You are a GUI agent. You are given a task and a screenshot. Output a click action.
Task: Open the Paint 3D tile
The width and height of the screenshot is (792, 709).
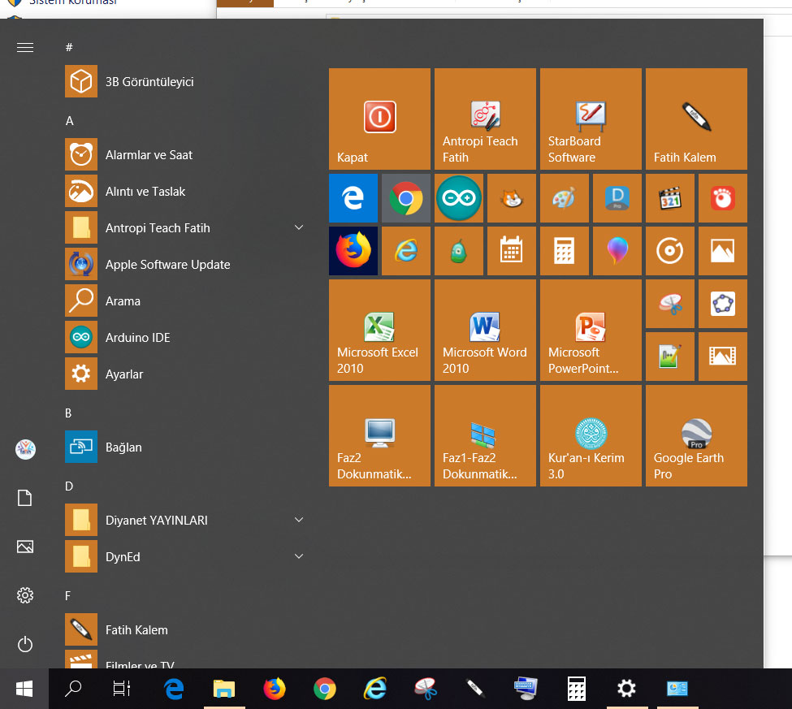pyautogui.click(x=617, y=251)
